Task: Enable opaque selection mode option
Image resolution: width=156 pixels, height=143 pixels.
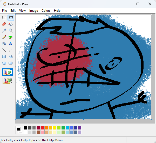Action: click(7, 72)
